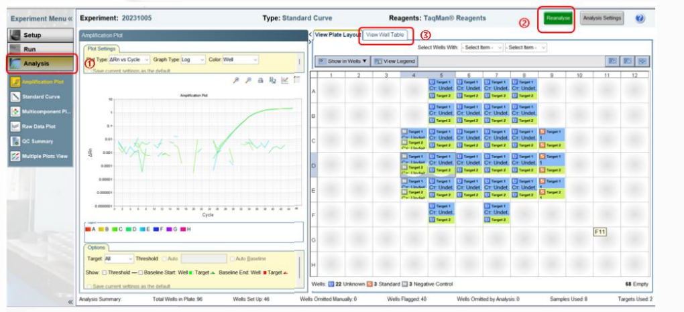Open the Raw Data Plot view
Viewport: 684px width, 312px height.
40,126
